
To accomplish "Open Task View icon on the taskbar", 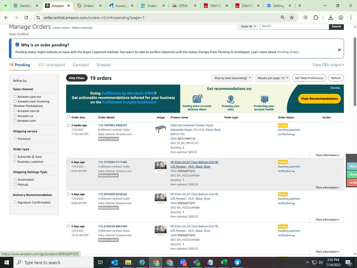I will click(x=100, y=262).
